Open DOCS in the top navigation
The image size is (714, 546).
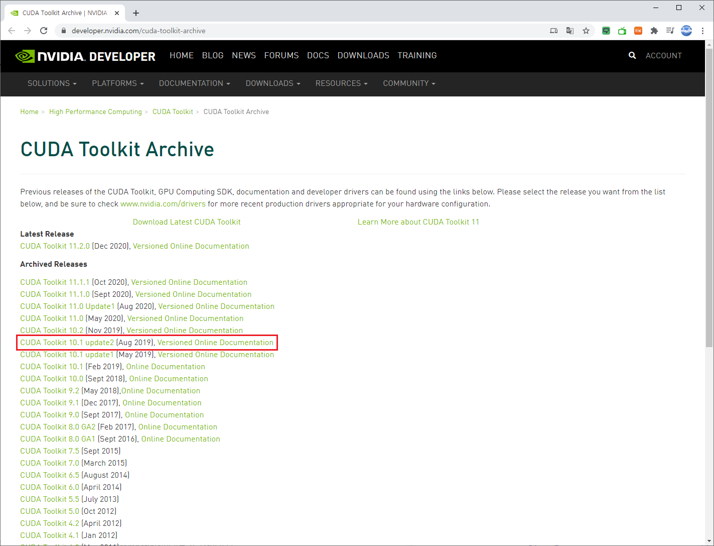pyautogui.click(x=318, y=55)
